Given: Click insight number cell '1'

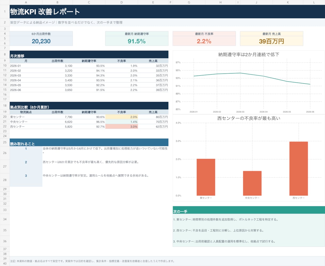Looking at the screenshot, I should (x=26, y=153).
